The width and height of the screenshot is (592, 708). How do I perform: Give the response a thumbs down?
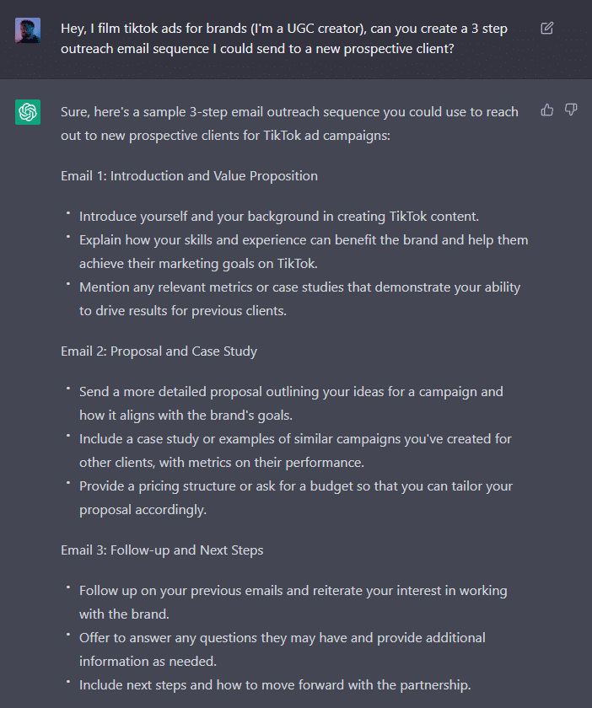571,110
